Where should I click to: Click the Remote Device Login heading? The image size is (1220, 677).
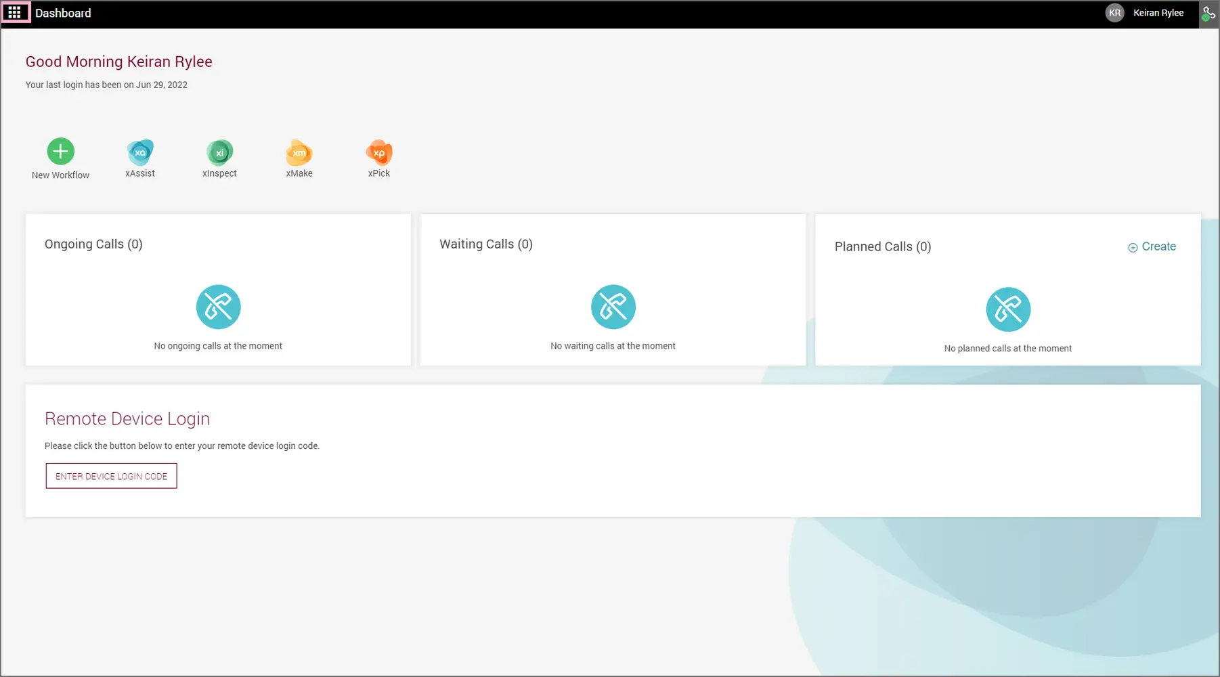click(127, 419)
